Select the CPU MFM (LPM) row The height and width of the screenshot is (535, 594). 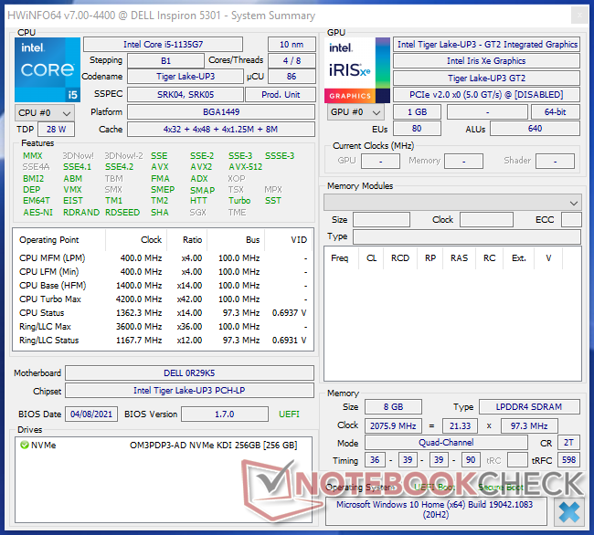click(x=163, y=258)
